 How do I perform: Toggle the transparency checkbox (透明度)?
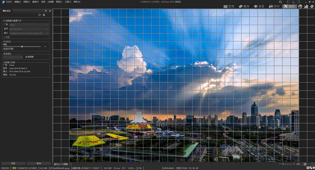26,57
